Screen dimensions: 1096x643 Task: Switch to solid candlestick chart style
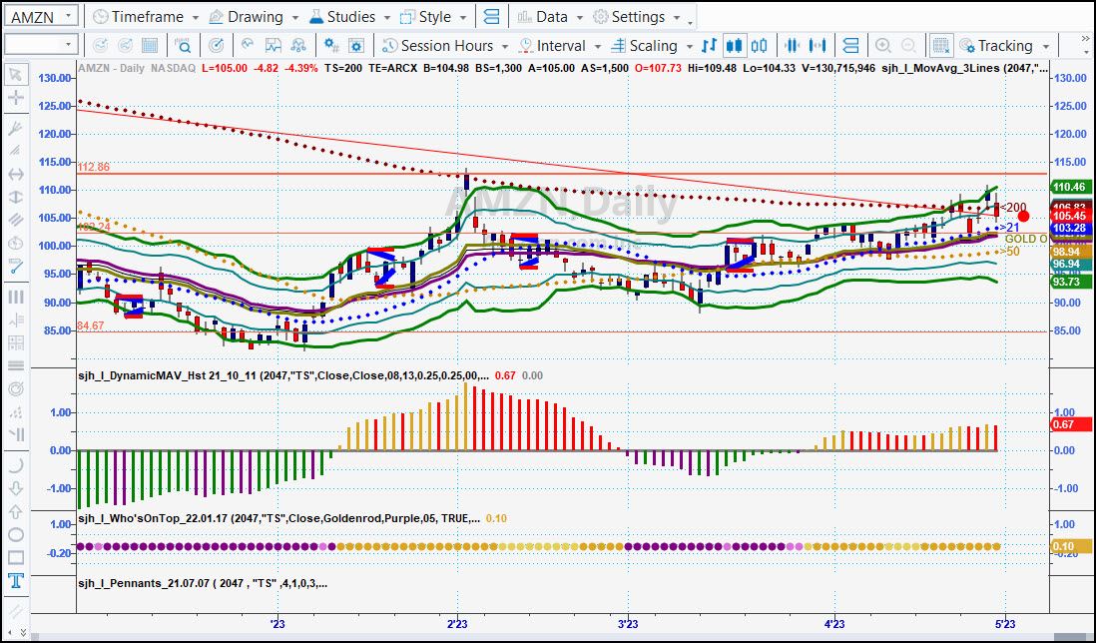coord(734,46)
